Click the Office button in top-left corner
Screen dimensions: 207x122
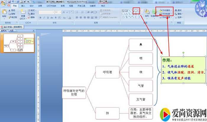click(x=4, y=4)
